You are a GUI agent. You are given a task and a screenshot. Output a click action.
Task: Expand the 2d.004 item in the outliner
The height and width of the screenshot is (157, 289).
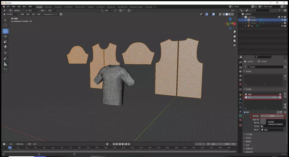point(246,20)
